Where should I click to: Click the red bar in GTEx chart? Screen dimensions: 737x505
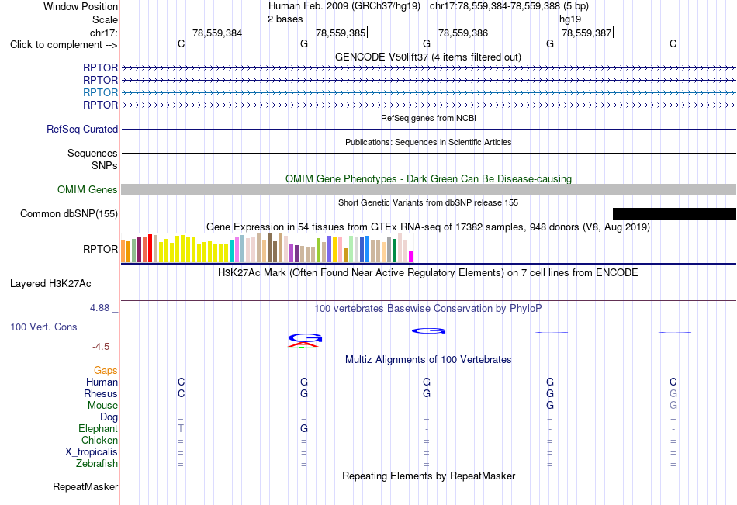click(x=150, y=248)
